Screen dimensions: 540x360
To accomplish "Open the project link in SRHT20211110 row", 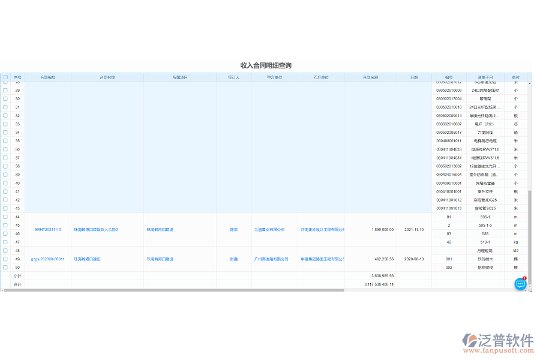I will coord(160,229).
